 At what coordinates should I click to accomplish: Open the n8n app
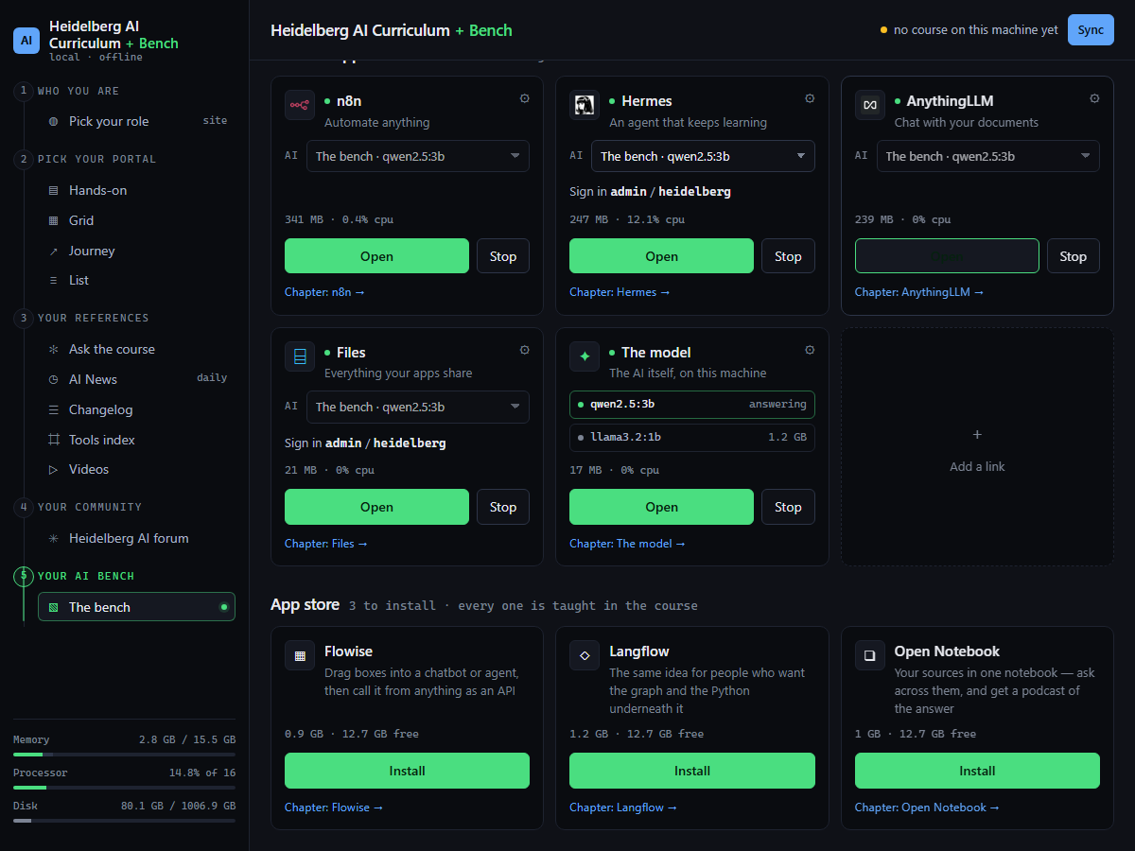376,256
